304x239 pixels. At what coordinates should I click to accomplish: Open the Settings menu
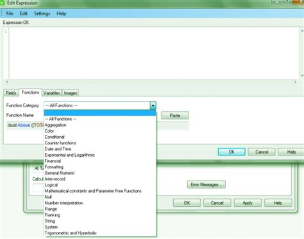42,13
